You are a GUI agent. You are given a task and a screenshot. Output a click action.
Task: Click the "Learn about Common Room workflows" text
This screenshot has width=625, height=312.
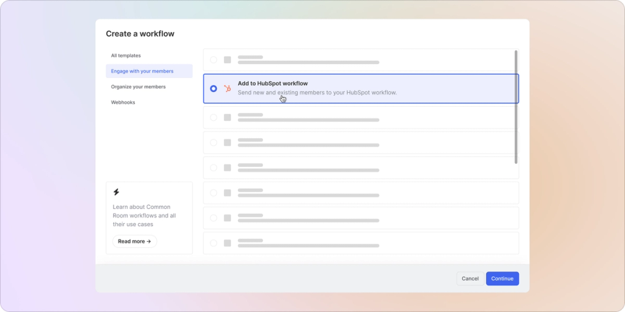tap(145, 216)
